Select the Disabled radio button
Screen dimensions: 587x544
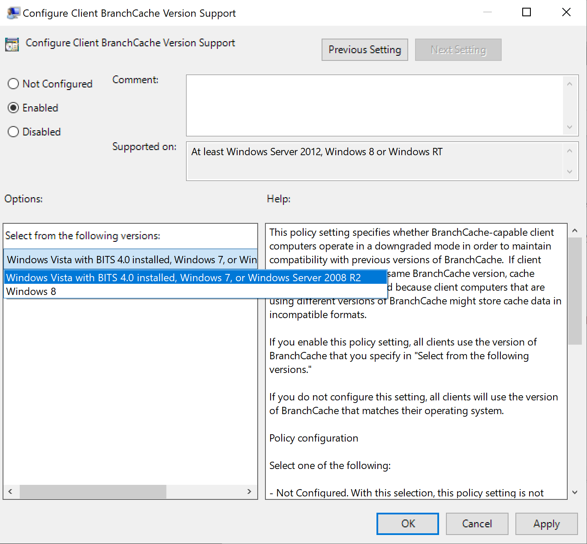pyautogui.click(x=13, y=132)
